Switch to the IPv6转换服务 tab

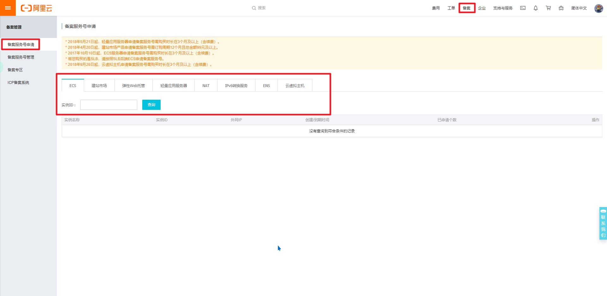tap(236, 85)
